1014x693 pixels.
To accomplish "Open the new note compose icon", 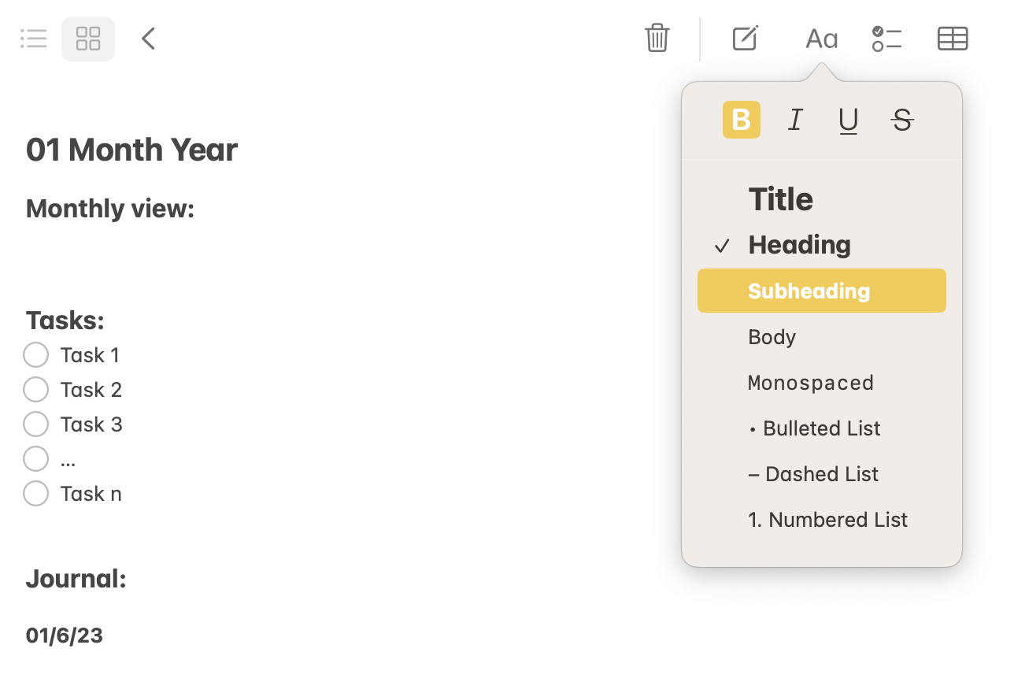I will click(x=743, y=38).
